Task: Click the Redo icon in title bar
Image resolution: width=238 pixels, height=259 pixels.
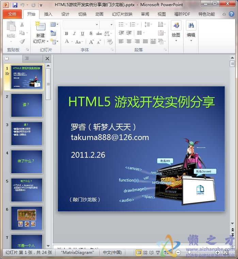Action: pos(33,5)
